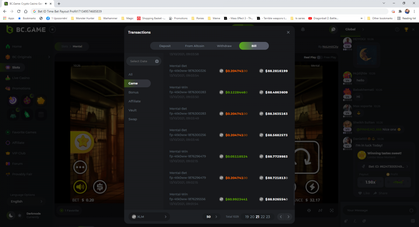Go to page 22 of transactions

click(263, 217)
